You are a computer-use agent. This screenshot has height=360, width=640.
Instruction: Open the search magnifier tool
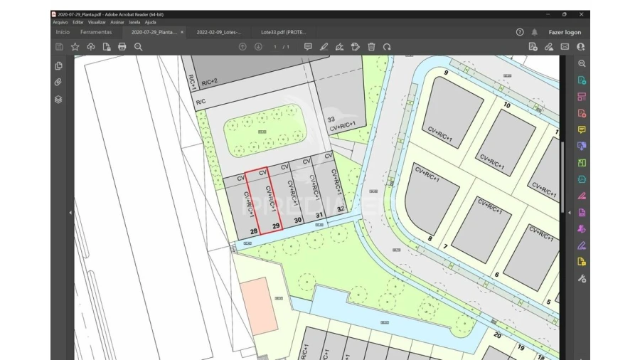click(x=139, y=47)
